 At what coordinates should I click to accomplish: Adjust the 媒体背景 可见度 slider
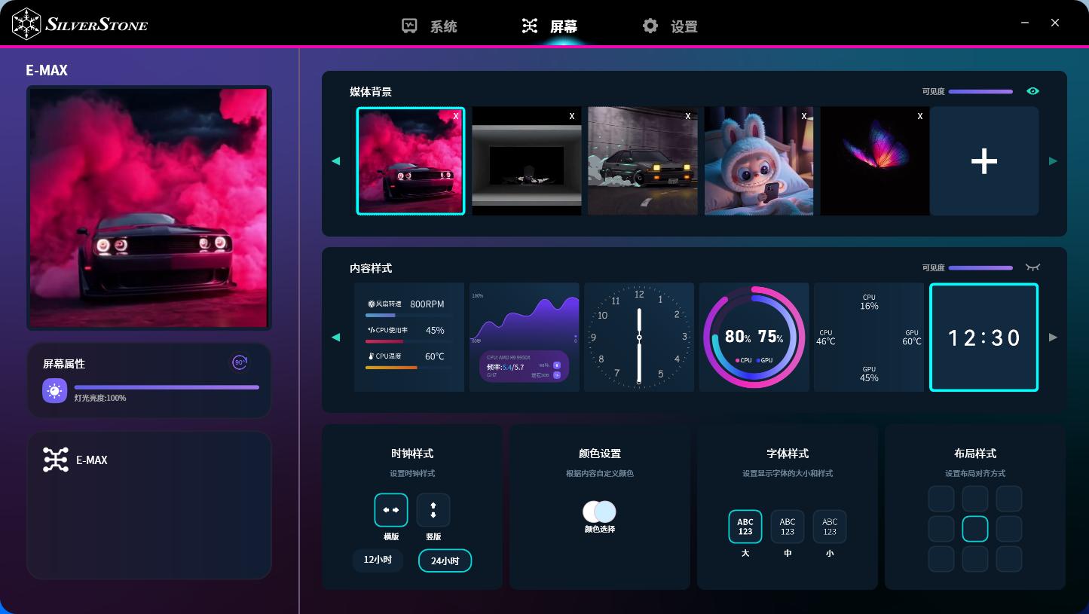(x=980, y=92)
